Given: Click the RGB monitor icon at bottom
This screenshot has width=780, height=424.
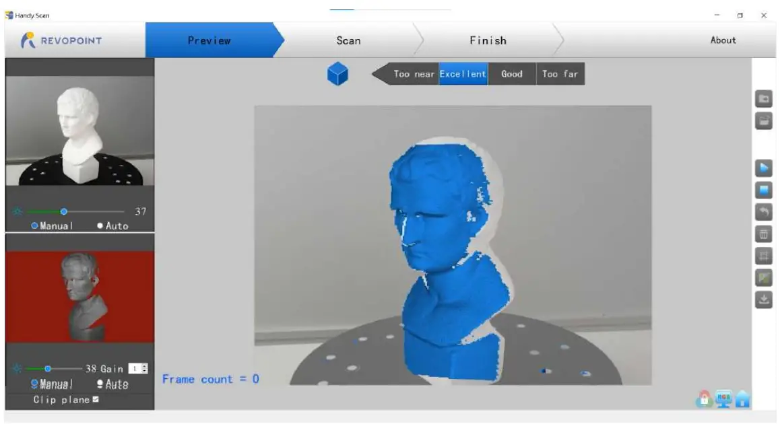Looking at the screenshot, I should 723,397.
